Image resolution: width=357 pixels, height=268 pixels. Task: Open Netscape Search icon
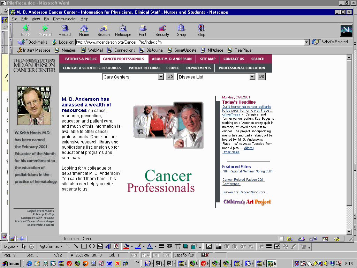tap(104, 30)
